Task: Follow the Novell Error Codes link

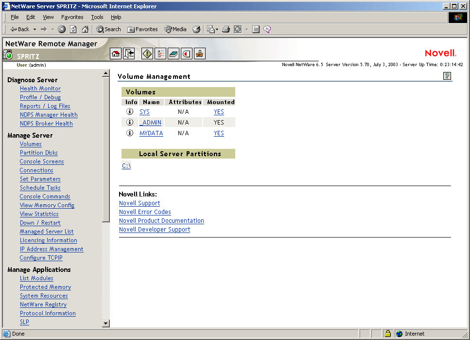Action: tap(145, 212)
